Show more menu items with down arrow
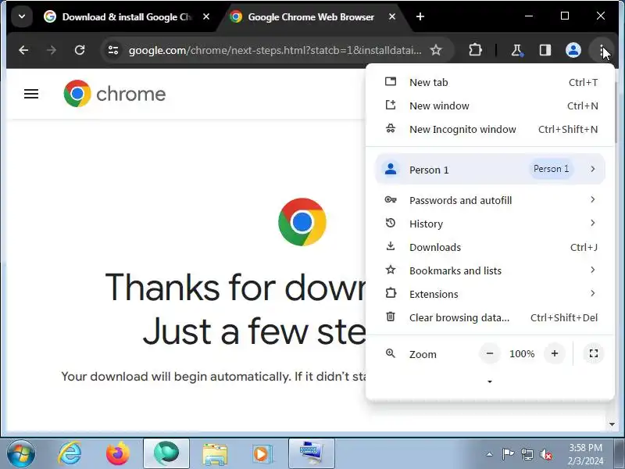 pos(490,381)
